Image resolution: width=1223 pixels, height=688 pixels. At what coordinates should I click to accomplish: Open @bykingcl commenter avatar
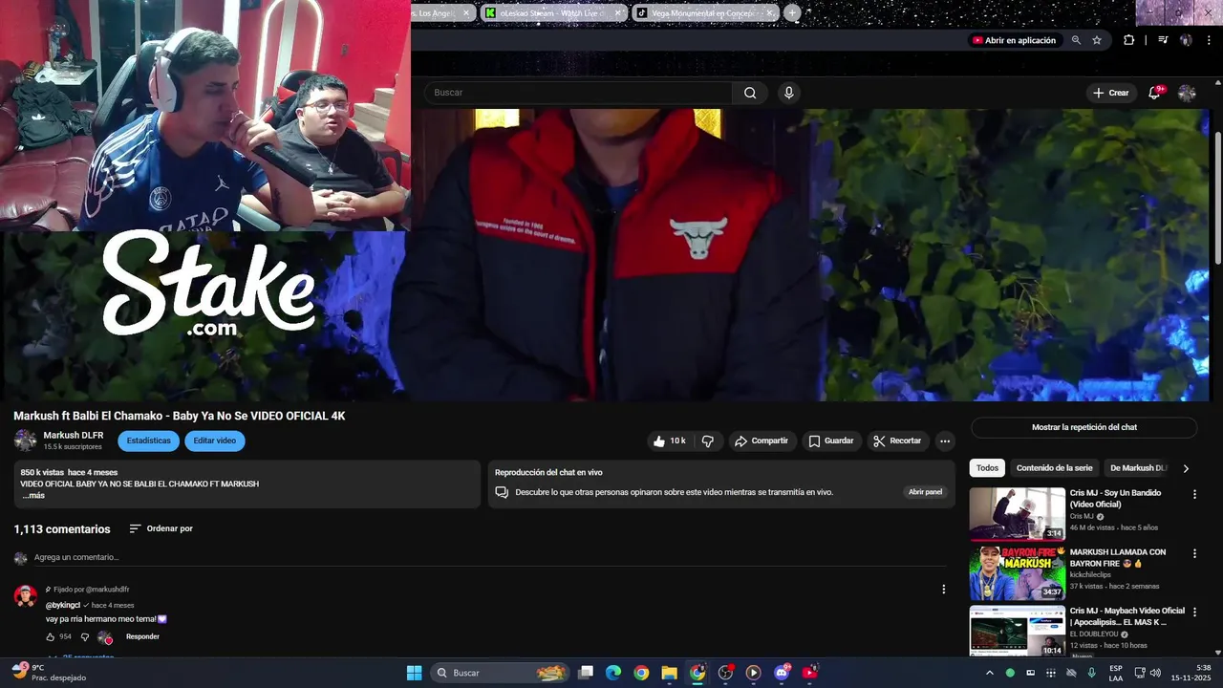[26, 596]
